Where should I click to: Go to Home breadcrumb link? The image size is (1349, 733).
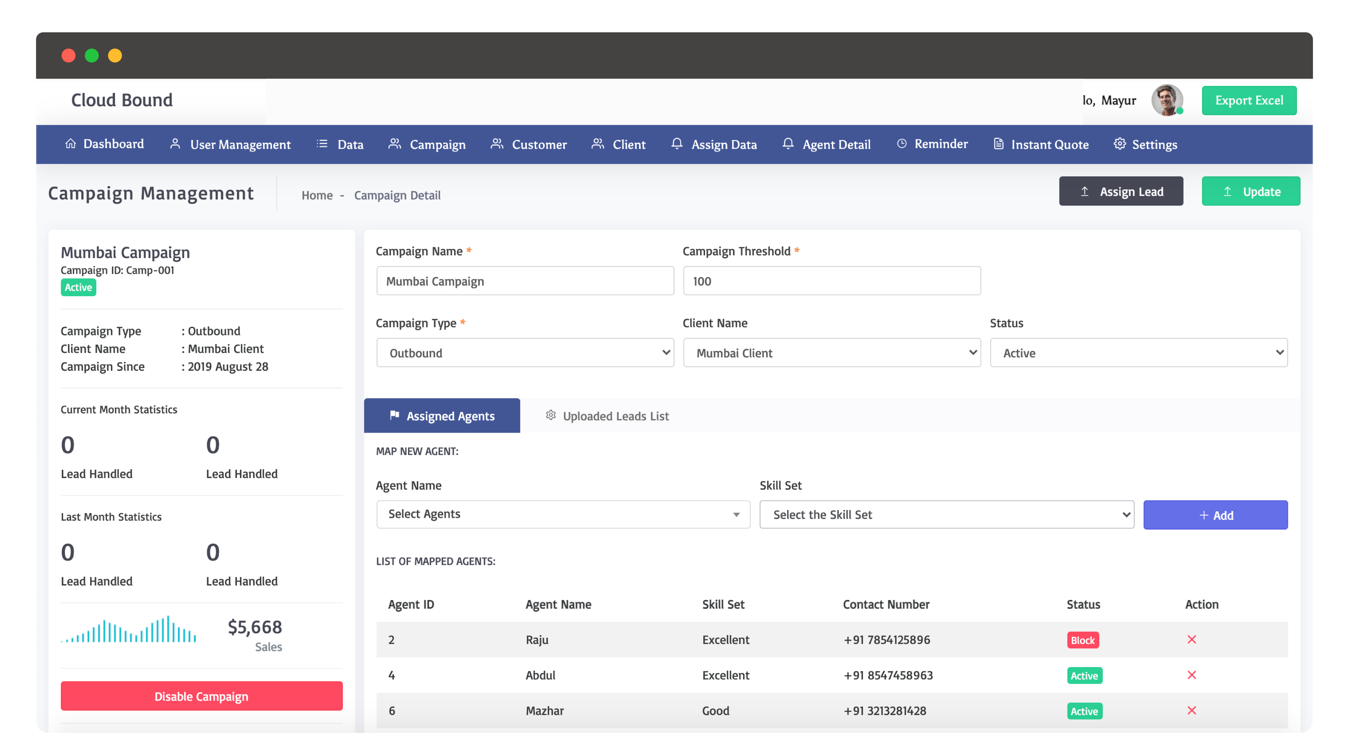(317, 195)
